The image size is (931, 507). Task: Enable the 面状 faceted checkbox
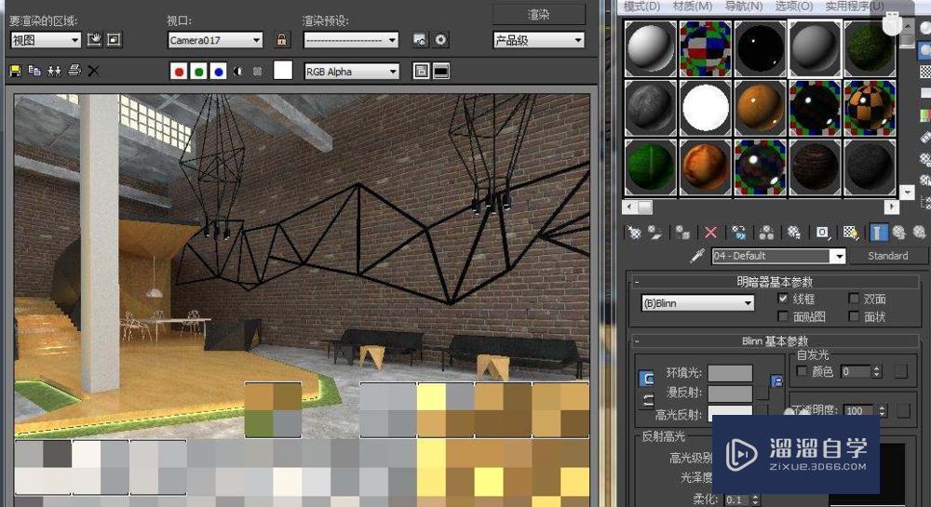click(x=854, y=316)
